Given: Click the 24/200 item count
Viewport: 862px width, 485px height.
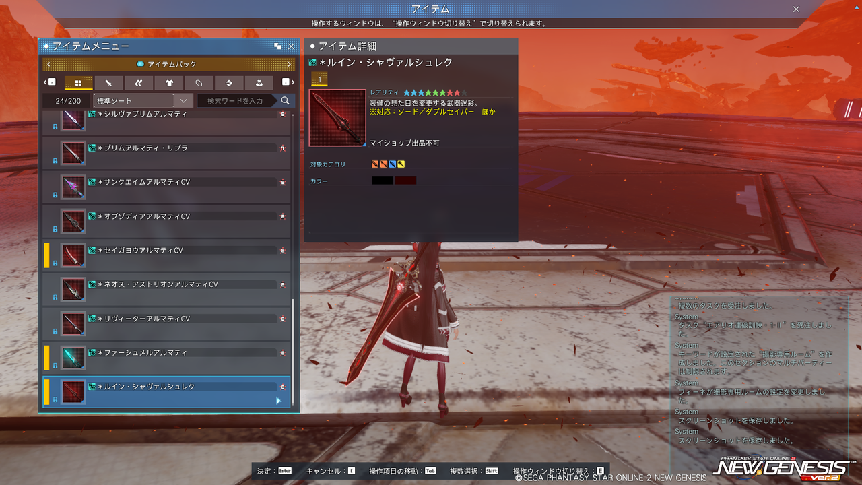Looking at the screenshot, I should click(67, 100).
